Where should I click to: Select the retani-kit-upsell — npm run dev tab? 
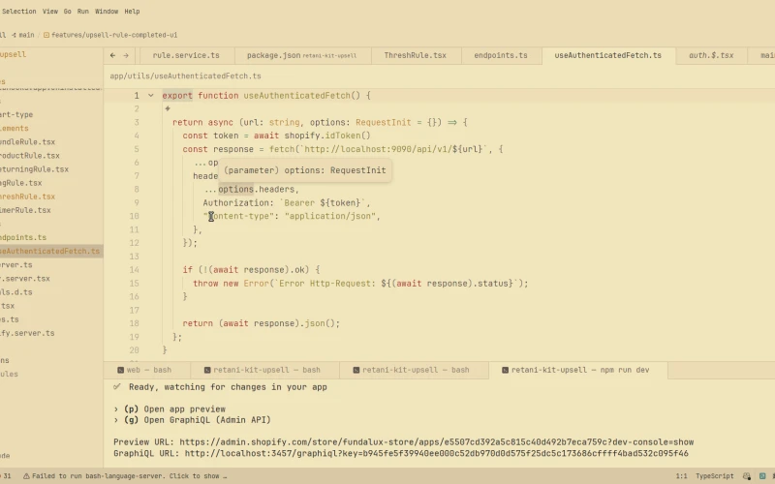[x=578, y=370]
